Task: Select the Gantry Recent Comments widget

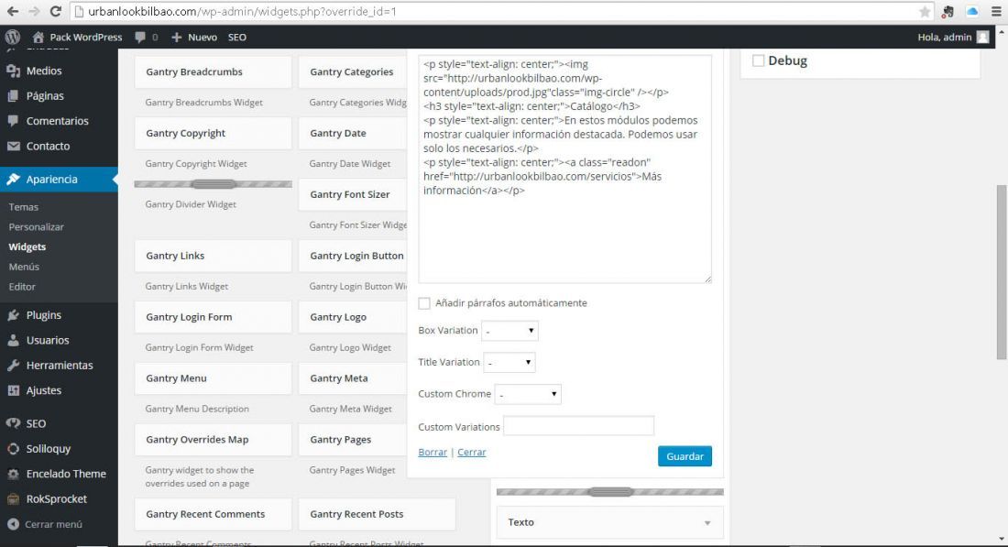Action: click(x=213, y=514)
